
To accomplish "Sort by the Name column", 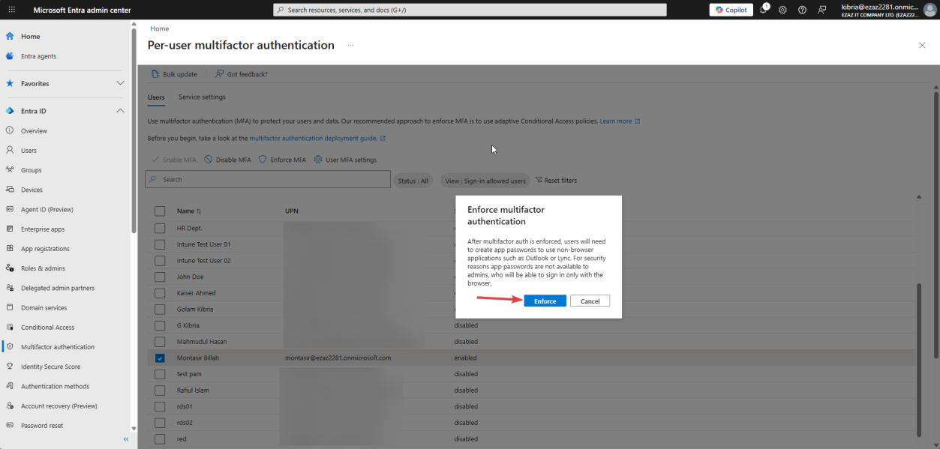I will click(x=189, y=211).
